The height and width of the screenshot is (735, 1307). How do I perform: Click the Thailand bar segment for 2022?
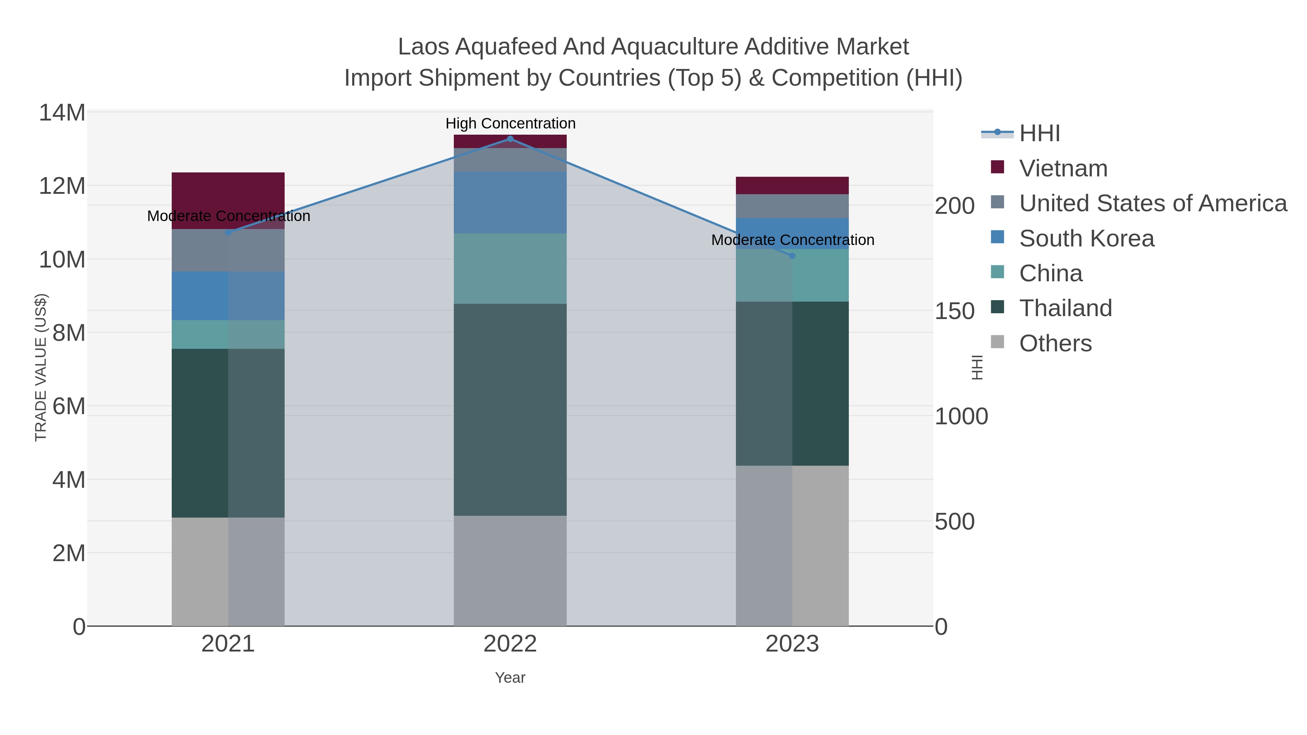tap(510, 410)
